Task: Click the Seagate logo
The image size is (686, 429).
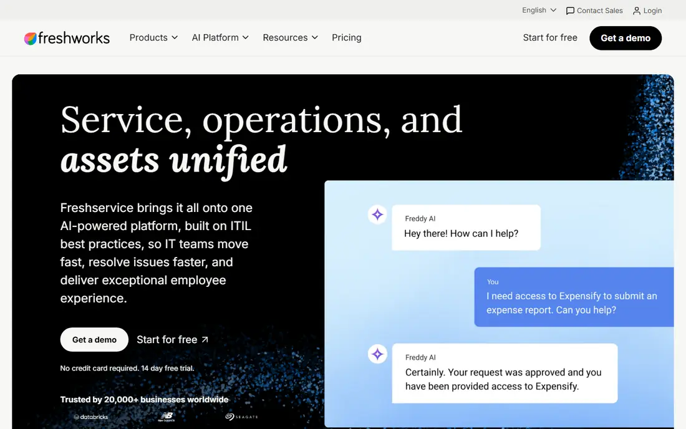Action: coord(241,417)
